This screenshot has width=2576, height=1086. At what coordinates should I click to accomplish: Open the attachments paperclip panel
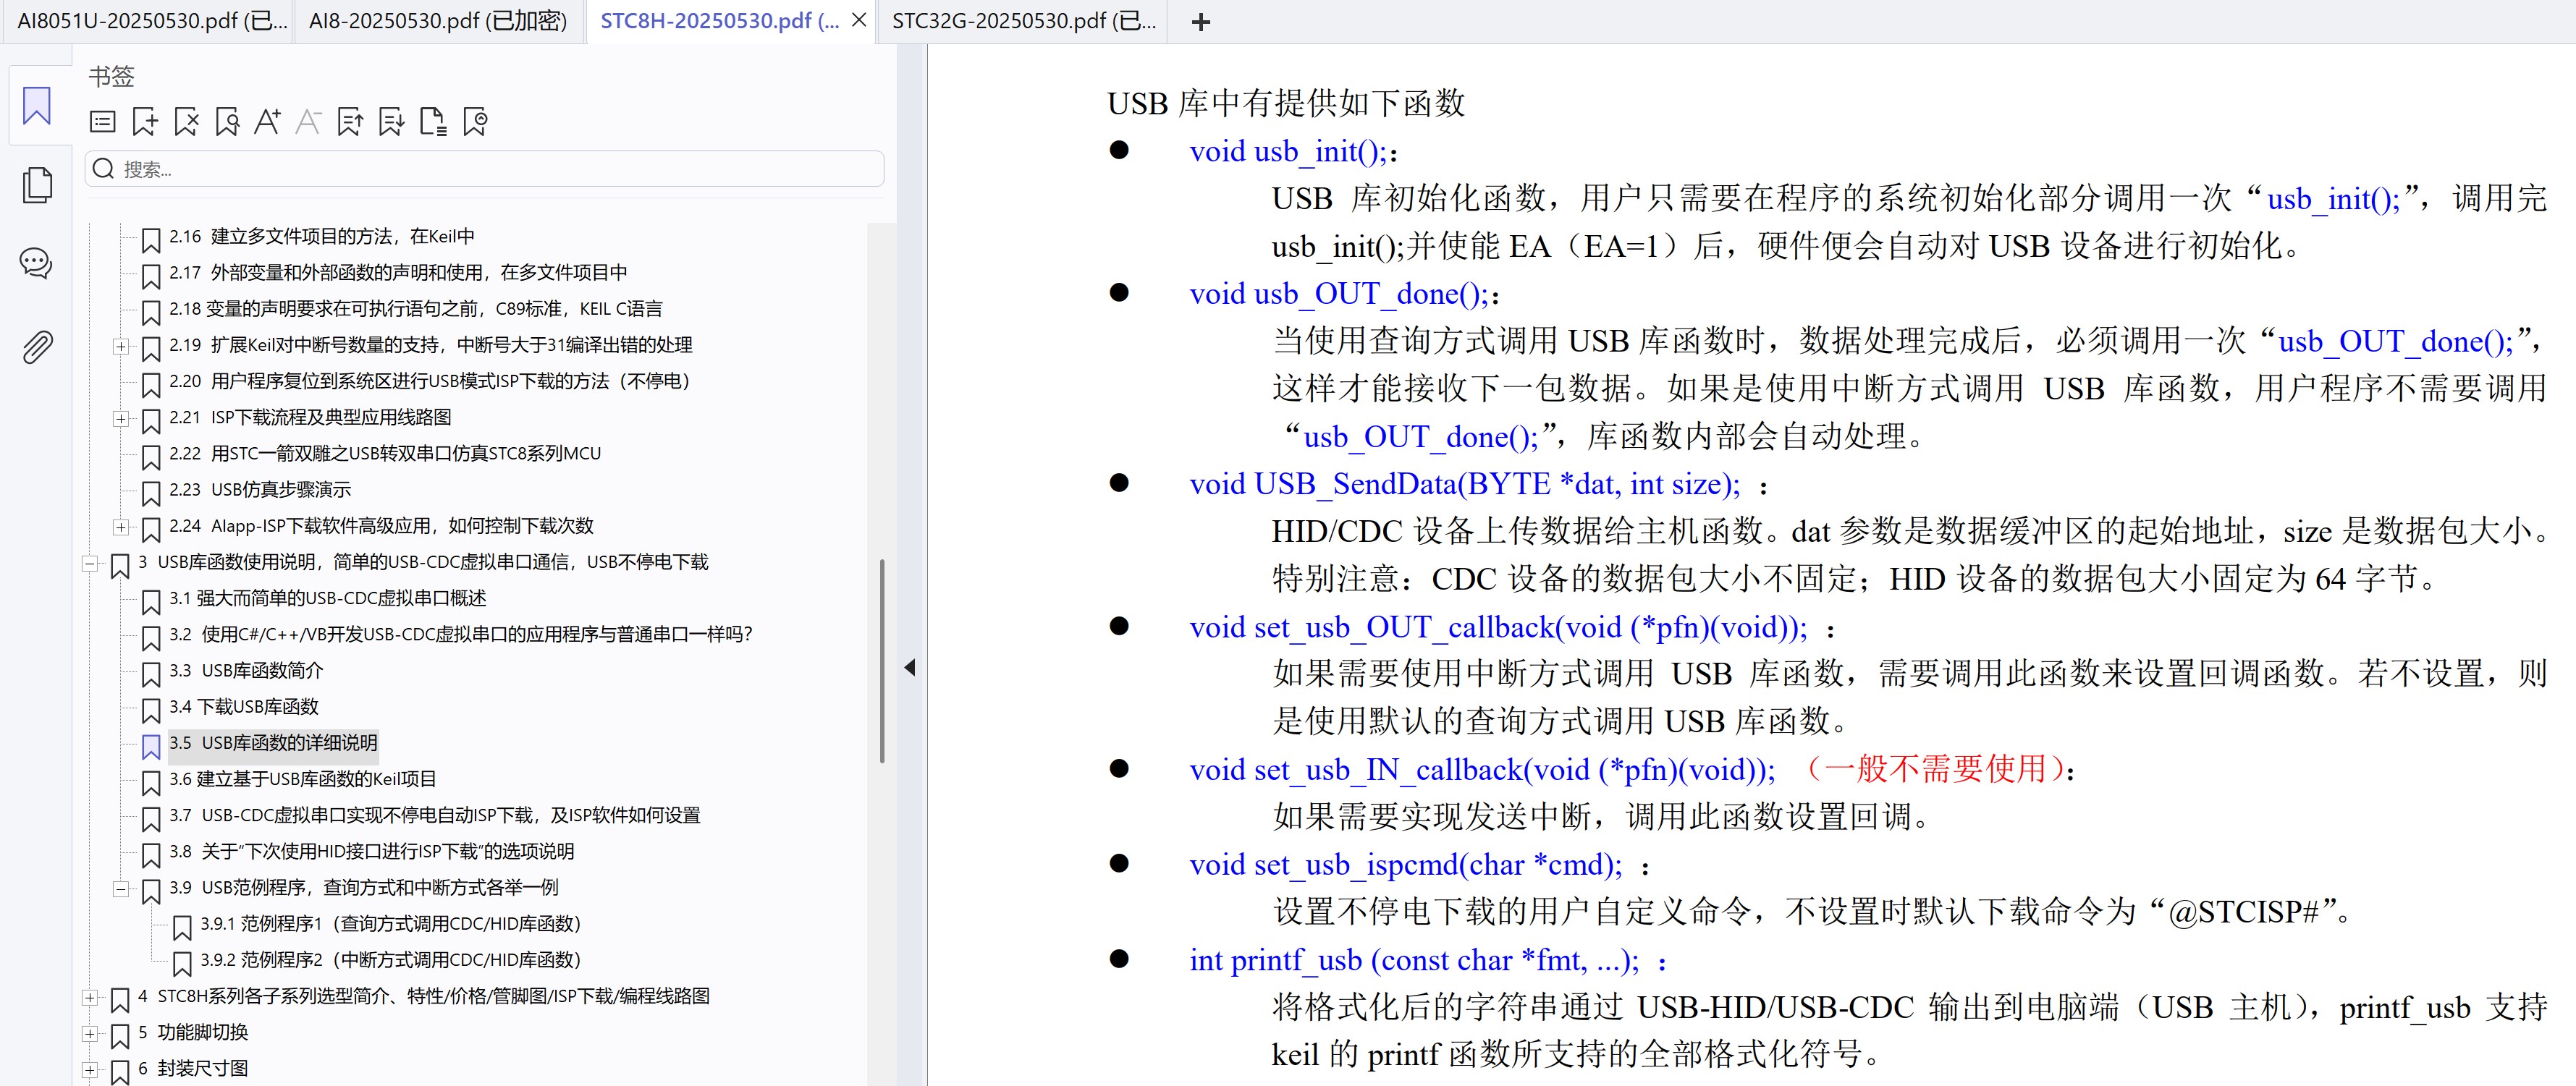37,347
